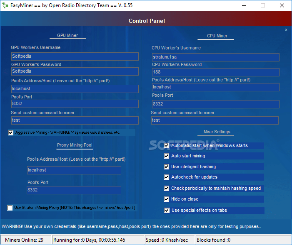Toggle Autocheck for updates checkbox

click(167, 177)
